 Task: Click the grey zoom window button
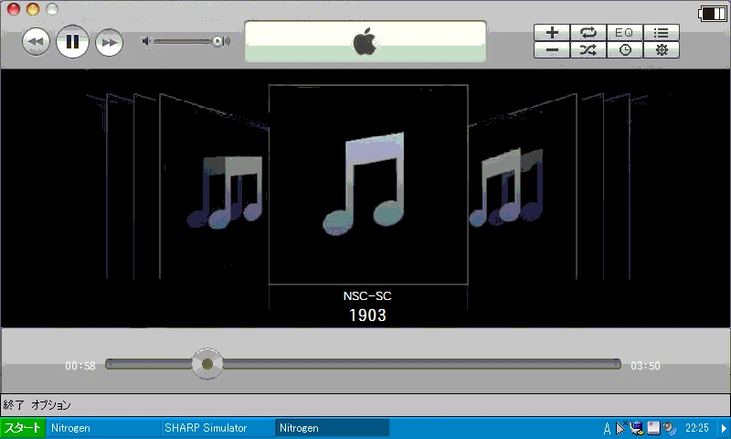click(x=52, y=9)
